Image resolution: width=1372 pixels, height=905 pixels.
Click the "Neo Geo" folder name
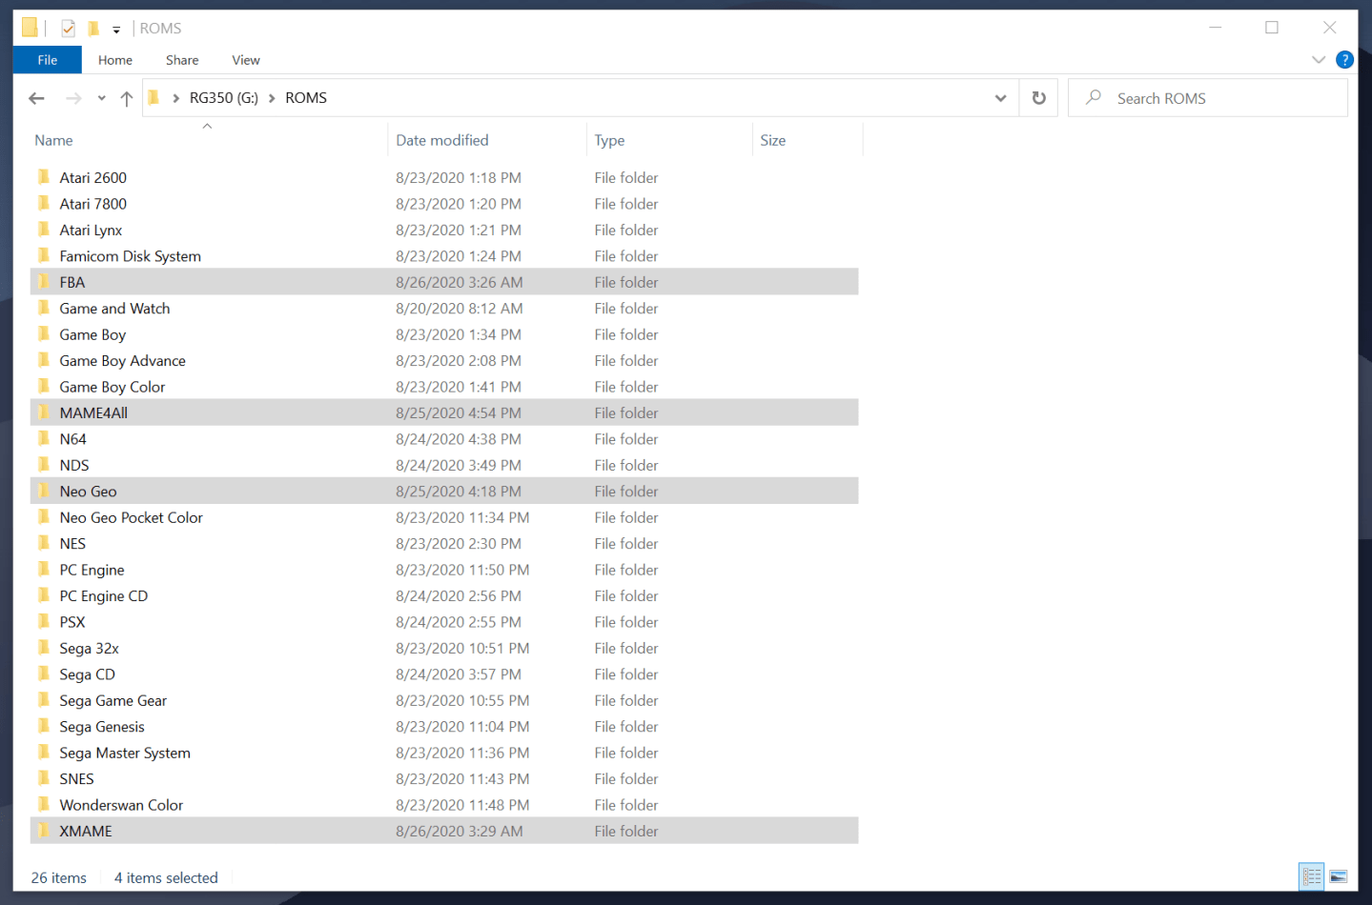88,492
